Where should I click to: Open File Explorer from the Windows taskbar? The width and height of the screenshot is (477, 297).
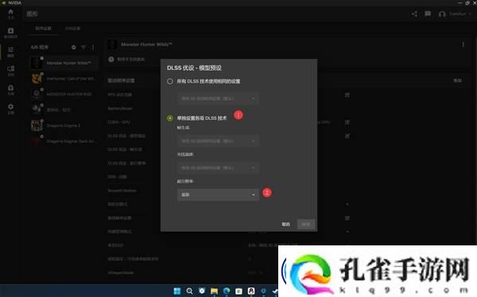click(x=214, y=291)
